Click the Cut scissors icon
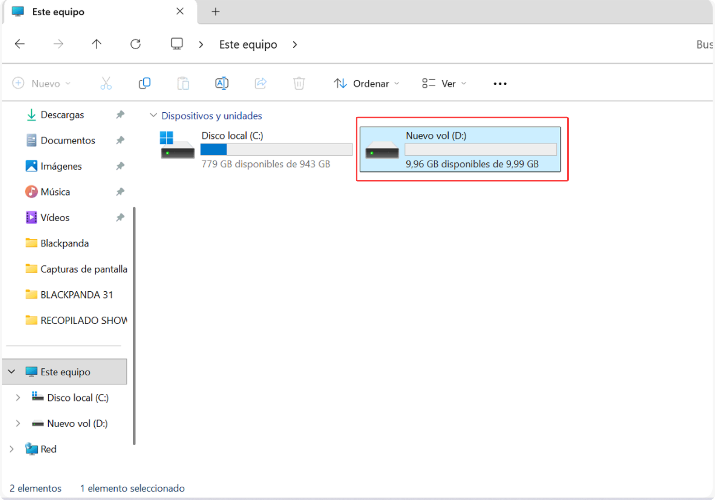 pos(106,83)
